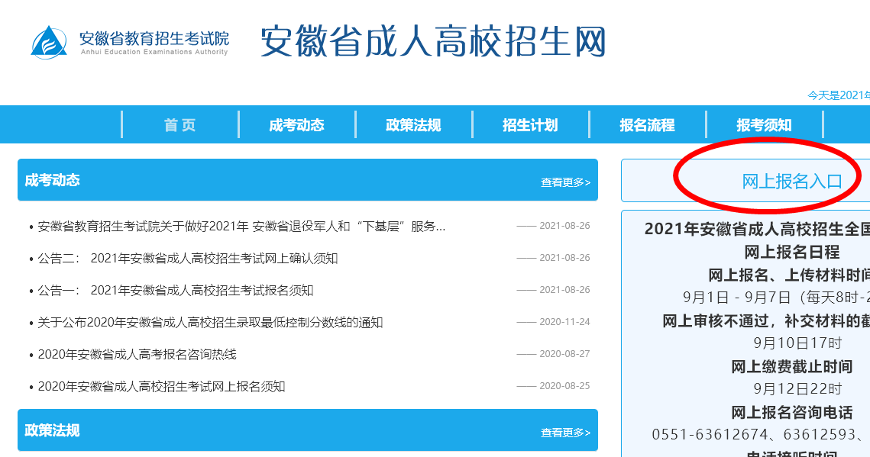
Task: Click the 成考动态 section header title
Action: pyautogui.click(x=52, y=181)
